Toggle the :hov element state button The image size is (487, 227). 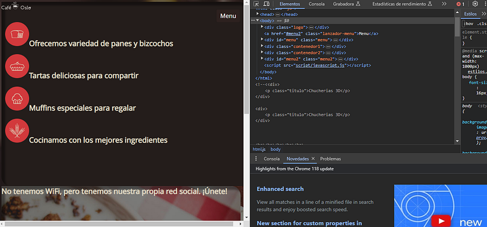click(x=469, y=24)
